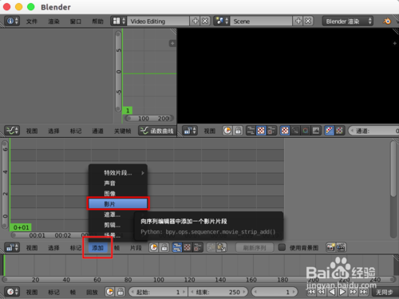This screenshot has height=299, width=399.
Task: Open the timeline's editor type selector
Action: [12, 292]
